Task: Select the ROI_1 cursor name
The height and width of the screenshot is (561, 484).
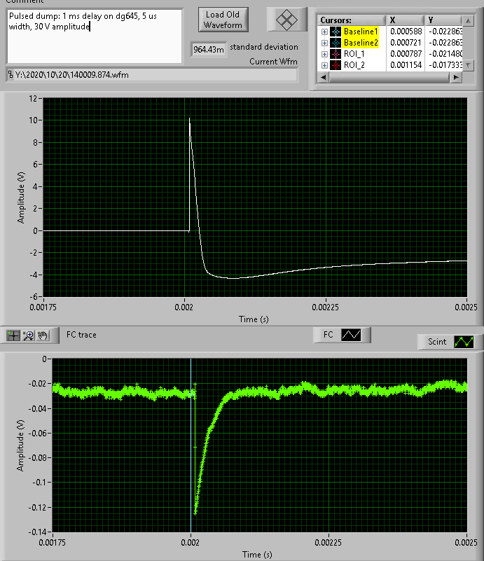Action: (354, 54)
